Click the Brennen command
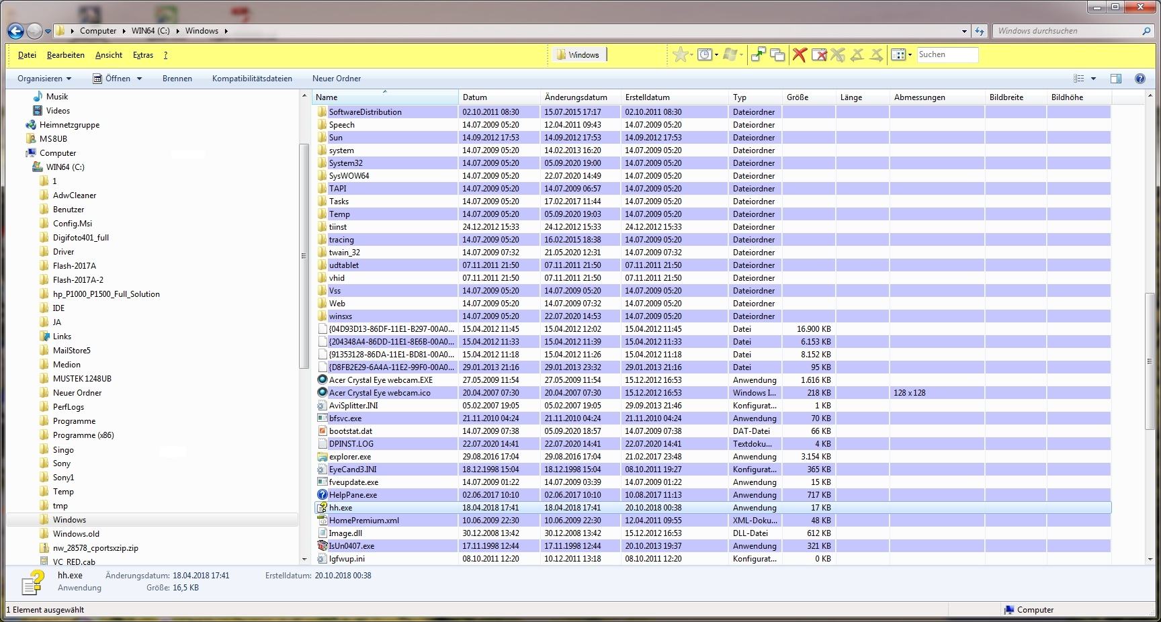This screenshot has width=1161, height=622. click(177, 79)
